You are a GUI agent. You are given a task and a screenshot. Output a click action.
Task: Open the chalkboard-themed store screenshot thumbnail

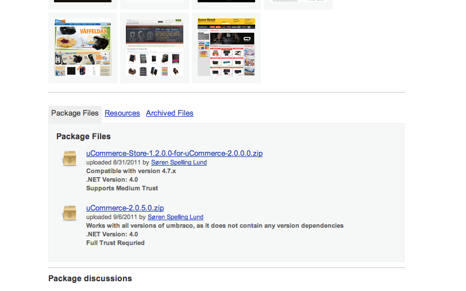pyautogui.click(x=155, y=48)
